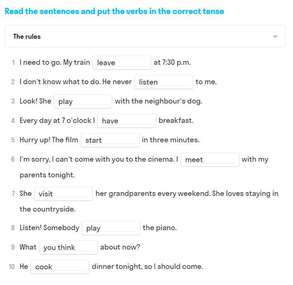The height and width of the screenshot is (285, 293).
Task: Click the exercise heading about verb tenses
Action: [114, 11]
